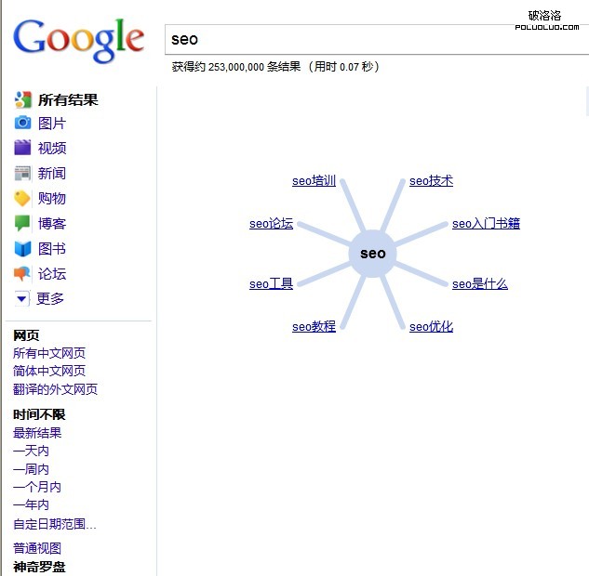589x576 pixels.
Task: Open the seo论坛 wheel link
Action: click(x=271, y=224)
